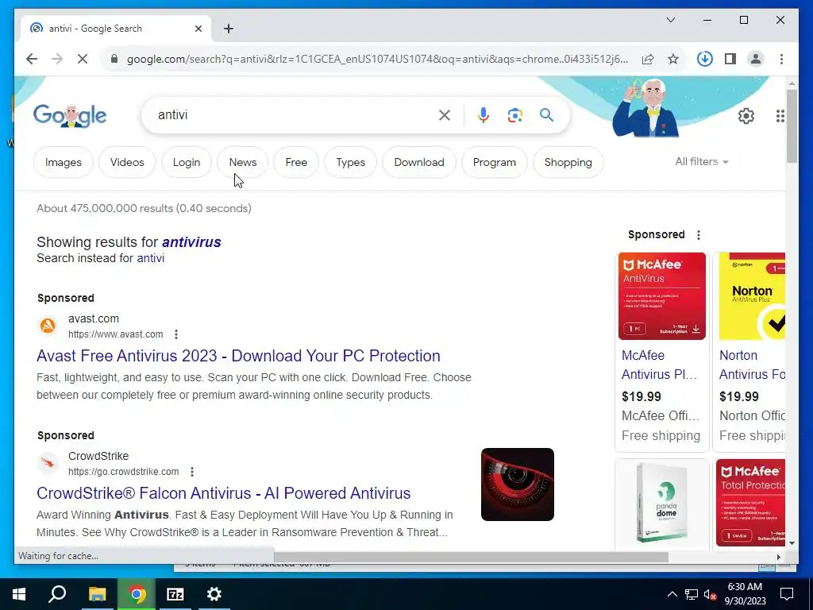This screenshot has width=813, height=610.
Task: Open Panda Dome product image
Action: (x=662, y=503)
